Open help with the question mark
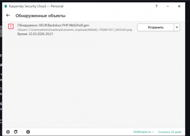 (157, 6)
